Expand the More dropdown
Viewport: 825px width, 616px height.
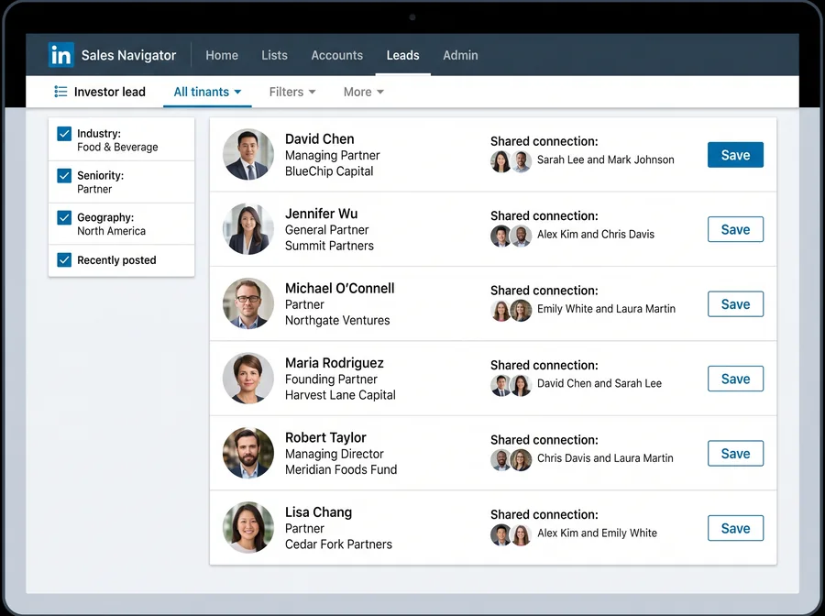[x=364, y=92]
